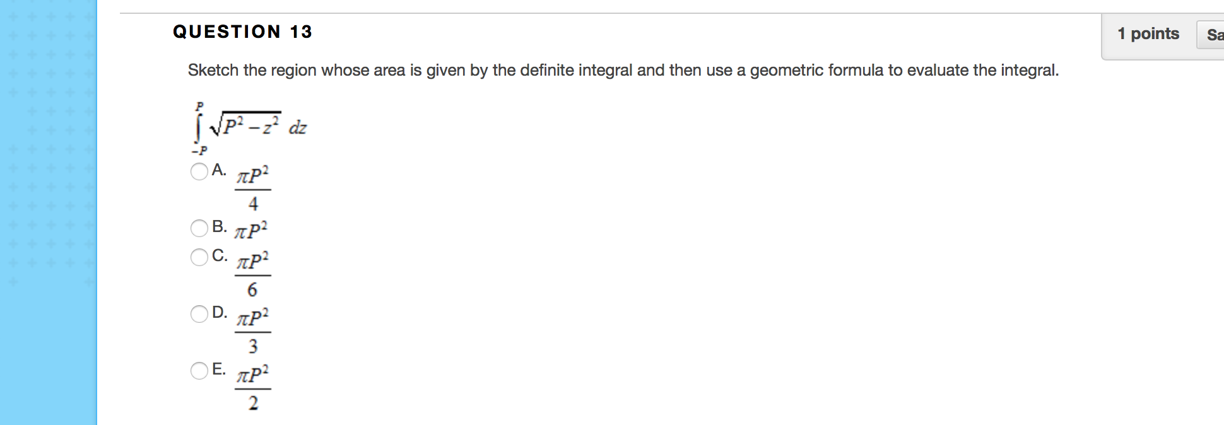Mark radio button for answer E
This screenshot has width=1224, height=425.
199,370
